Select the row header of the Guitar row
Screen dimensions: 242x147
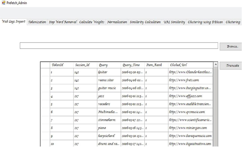(x=45, y=72)
